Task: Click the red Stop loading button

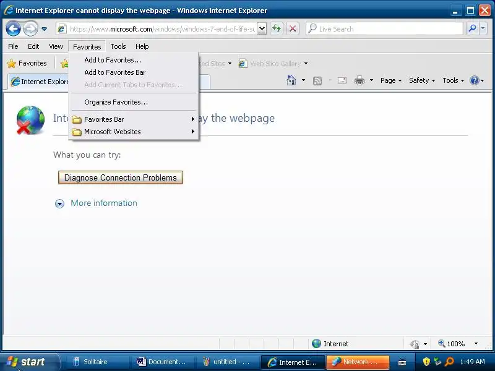Action: click(293, 29)
